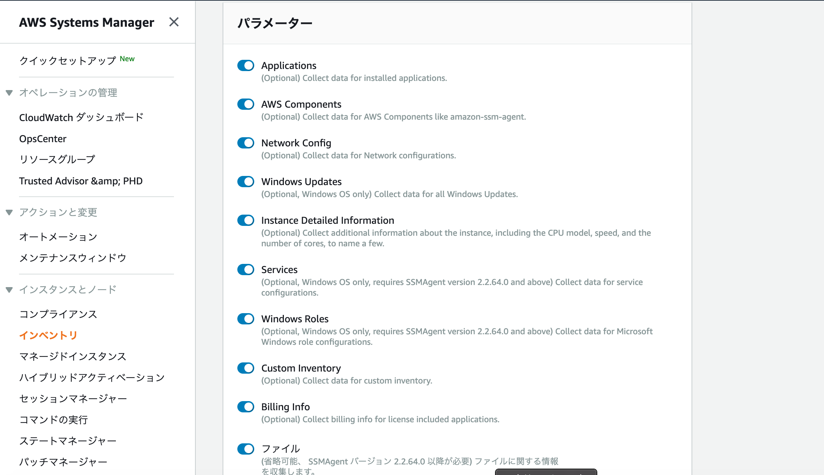Open CloudWatch ダッシュボード
824x475 pixels.
coord(81,117)
